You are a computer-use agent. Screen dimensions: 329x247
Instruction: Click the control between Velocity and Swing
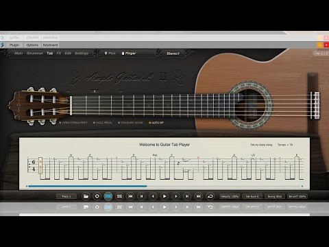point(252,196)
